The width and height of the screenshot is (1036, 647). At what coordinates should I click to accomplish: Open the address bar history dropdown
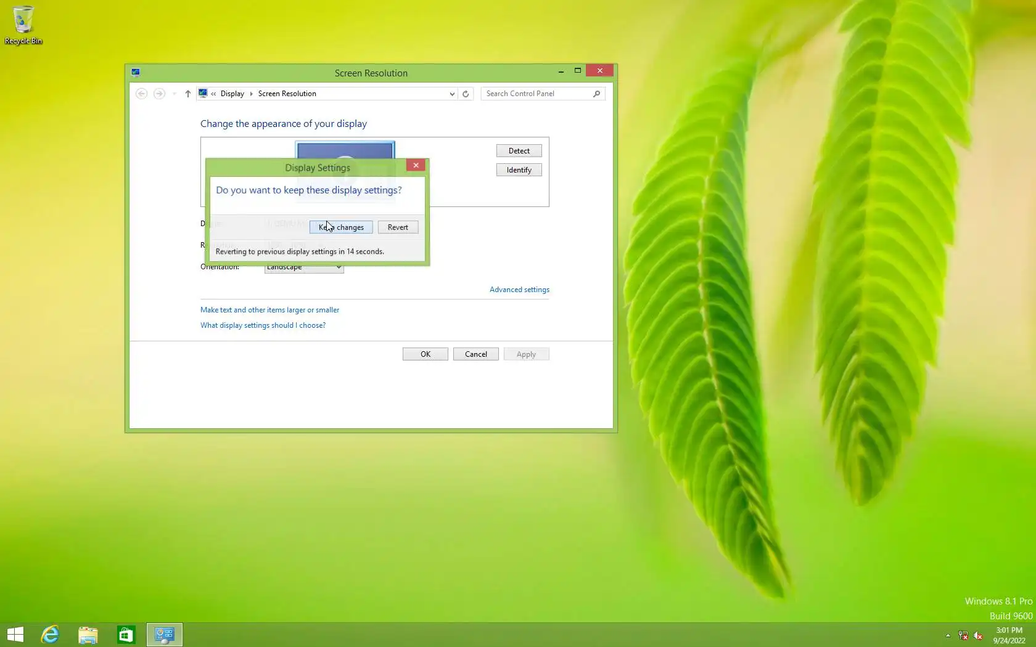(452, 94)
